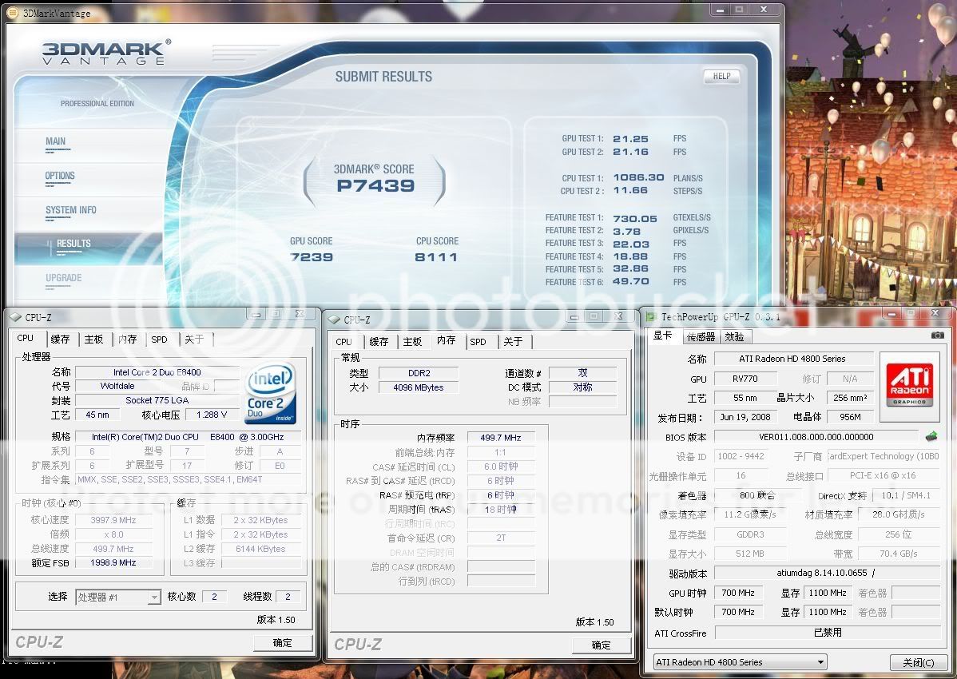Viewport: 957px width, 679px height.
Task: Minimize the GPU-Z window
Action: tap(892, 314)
